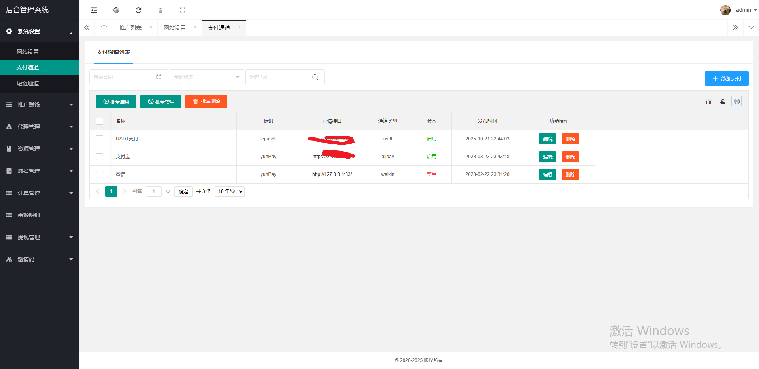The height and width of the screenshot is (369, 759).
Task: Switch to the 网站设置 tab
Action: pos(175,28)
